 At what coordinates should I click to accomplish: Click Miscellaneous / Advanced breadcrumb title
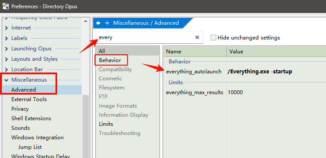[x=146, y=23]
